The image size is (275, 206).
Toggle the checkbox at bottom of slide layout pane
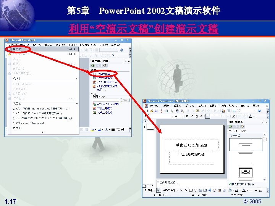(x=230, y=184)
